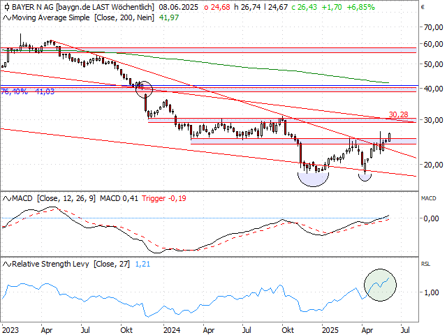Click the absolute change +1,70
This screenshot has height=335, width=447.
332,7
